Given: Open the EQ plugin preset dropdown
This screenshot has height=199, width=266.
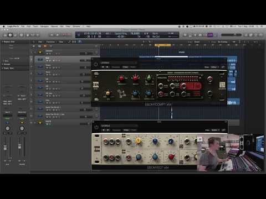Looking at the screenshot, I should tap(119, 126).
